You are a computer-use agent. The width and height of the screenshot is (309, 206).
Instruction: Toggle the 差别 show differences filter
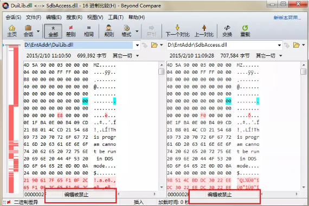click(70, 31)
